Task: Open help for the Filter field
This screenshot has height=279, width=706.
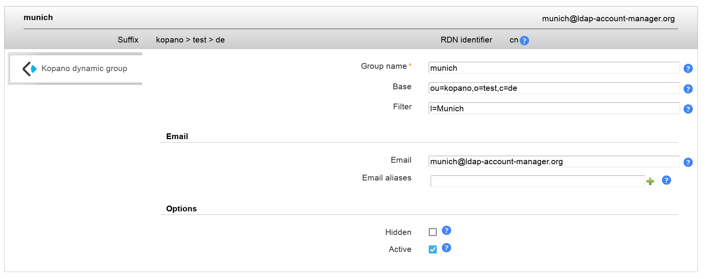Action: click(688, 109)
